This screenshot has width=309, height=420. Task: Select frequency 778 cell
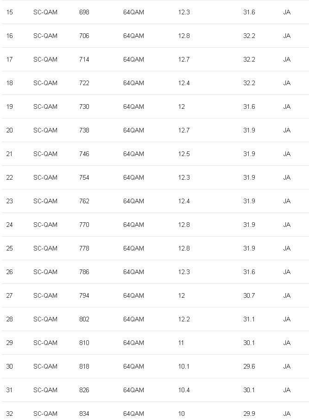tap(84, 248)
